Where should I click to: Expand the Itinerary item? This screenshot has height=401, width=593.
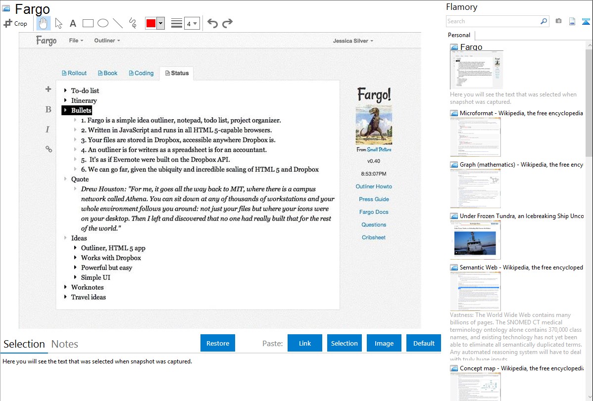65,100
